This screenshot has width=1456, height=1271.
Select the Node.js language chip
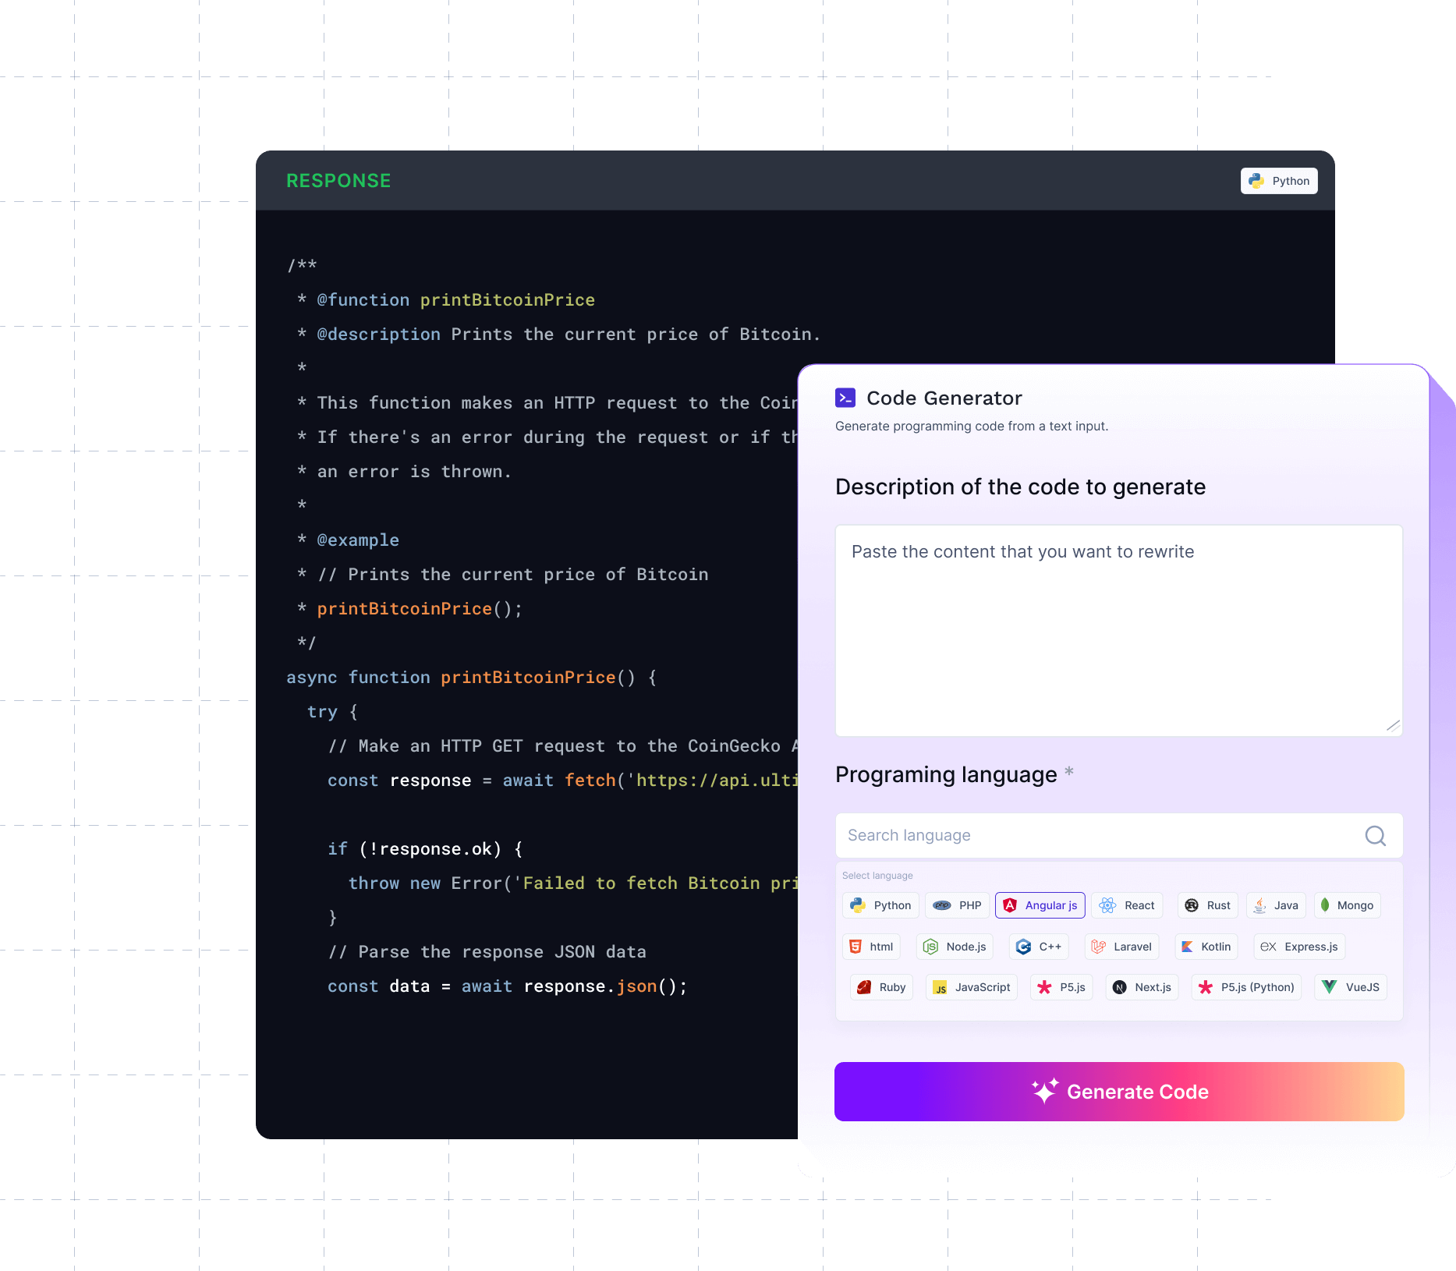[955, 947]
